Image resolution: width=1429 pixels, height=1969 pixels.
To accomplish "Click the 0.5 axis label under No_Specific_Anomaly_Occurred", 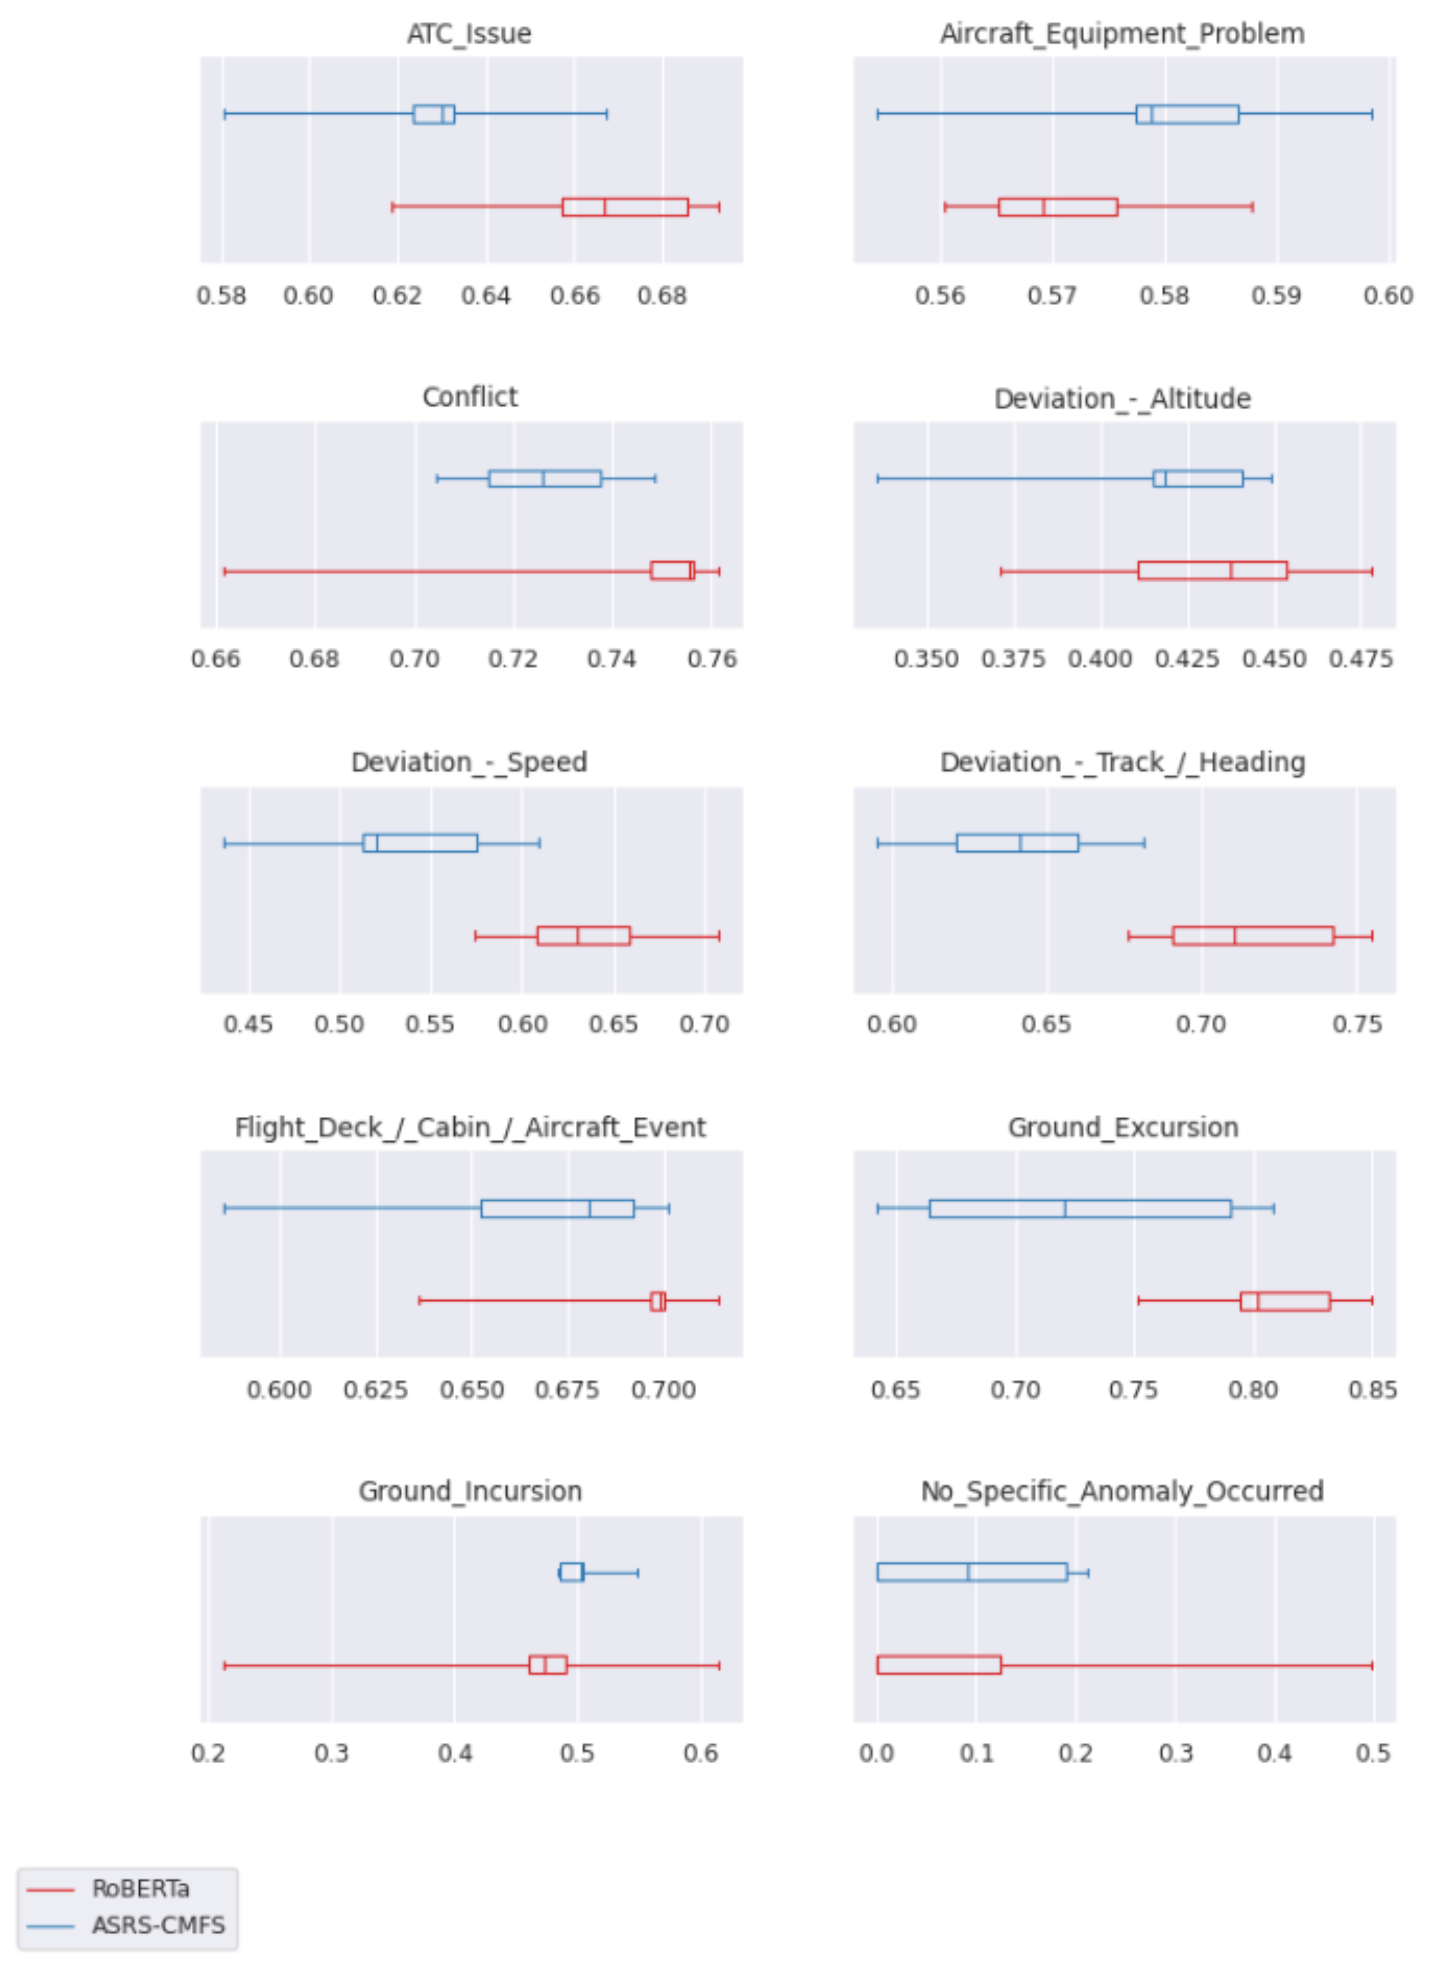I will (1372, 1753).
